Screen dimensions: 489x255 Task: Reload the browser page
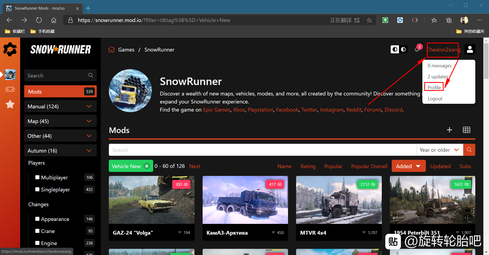click(39, 20)
